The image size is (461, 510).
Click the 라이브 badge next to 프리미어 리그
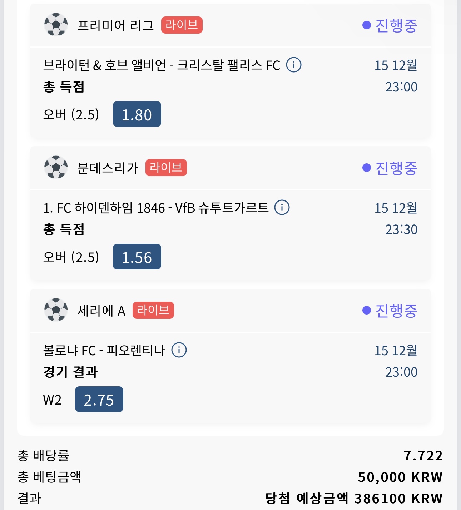tap(182, 25)
